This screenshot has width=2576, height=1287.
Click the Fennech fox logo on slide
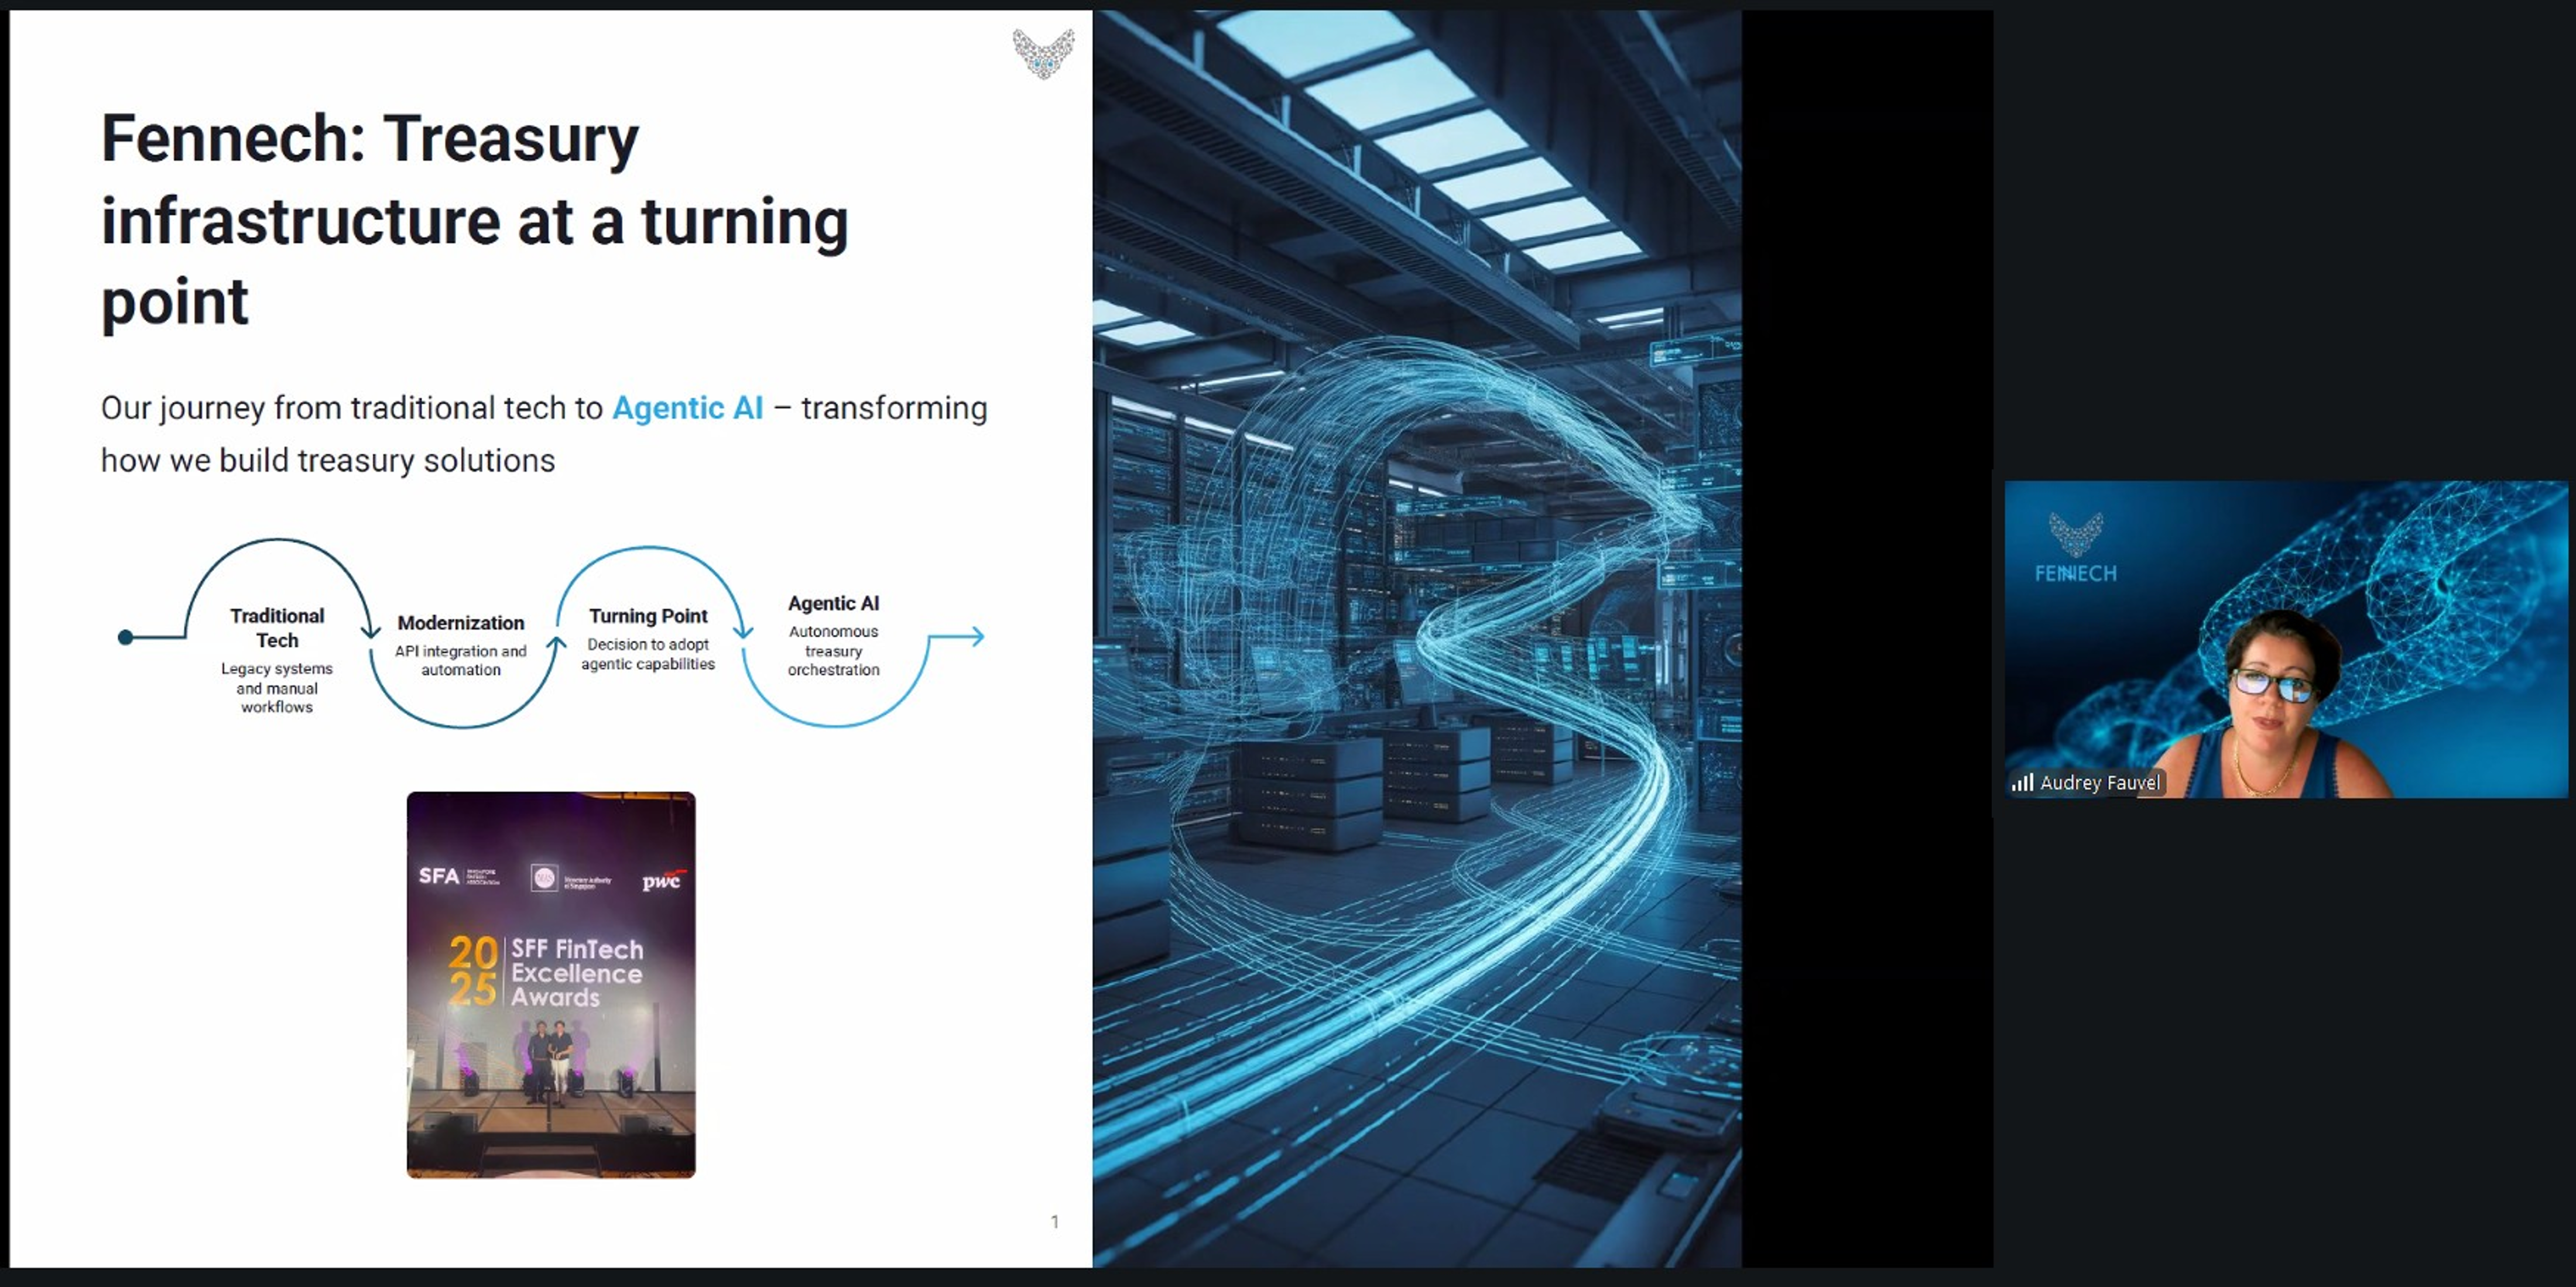click(x=1043, y=53)
